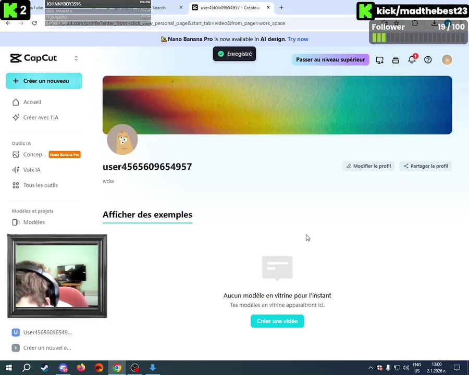This screenshot has width=469, height=375.
Task: Open the desktop app download icon
Action: [379, 60]
